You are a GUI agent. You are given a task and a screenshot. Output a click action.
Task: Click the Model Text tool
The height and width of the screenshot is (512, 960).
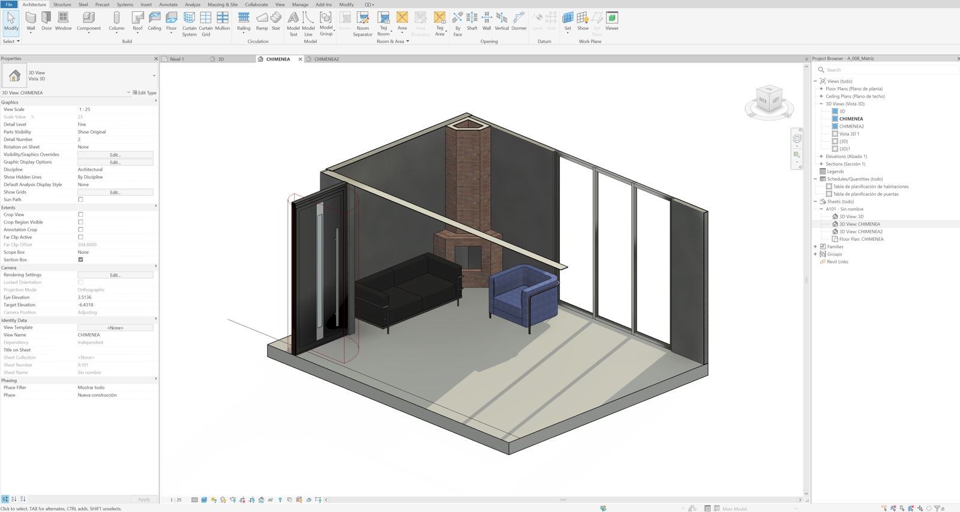click(x=293, y=24)
